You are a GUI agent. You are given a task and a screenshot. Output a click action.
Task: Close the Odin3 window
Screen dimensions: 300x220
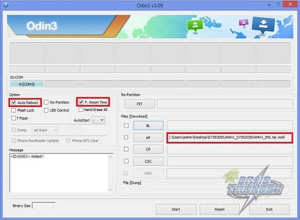290,5
